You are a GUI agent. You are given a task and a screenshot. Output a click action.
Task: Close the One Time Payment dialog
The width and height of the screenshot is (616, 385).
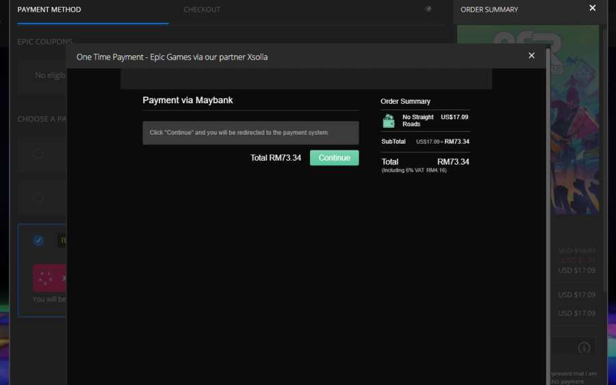pyautogui.click(x=531, y=56)
